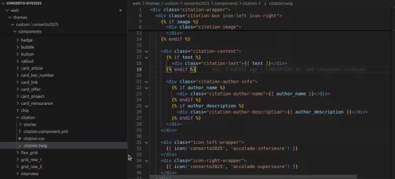The height and width of the screenshot is (179, 395).
Task: Click the CSS hash icon beside citation.css
Action: point(20,138)
